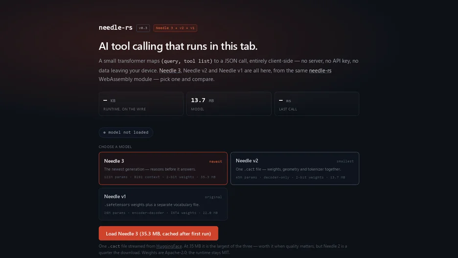Click heading 'AI tool calling that runs in this tab.'
This screenshot has width=458, height=258.
178,46
